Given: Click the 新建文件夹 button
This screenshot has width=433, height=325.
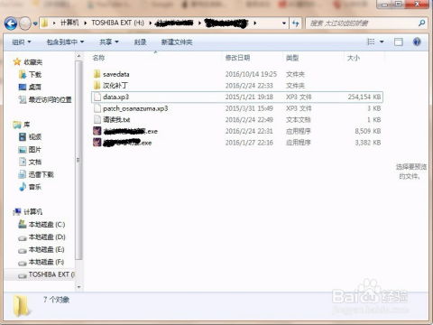Looking at the screenshot, I should [x=177, y=42].
